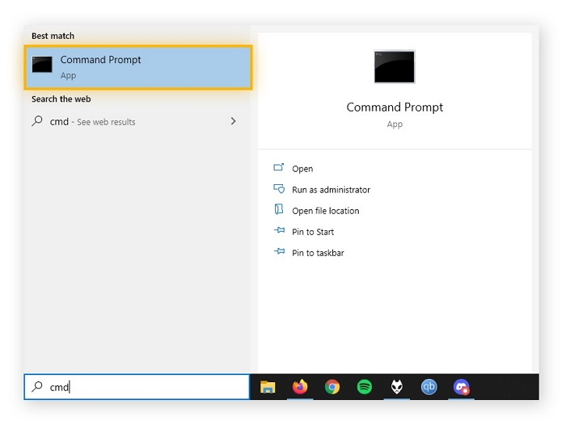Launch Firefox from the taskbar
The height and width of the screenshot is (425, 566).
click(300, 387)
